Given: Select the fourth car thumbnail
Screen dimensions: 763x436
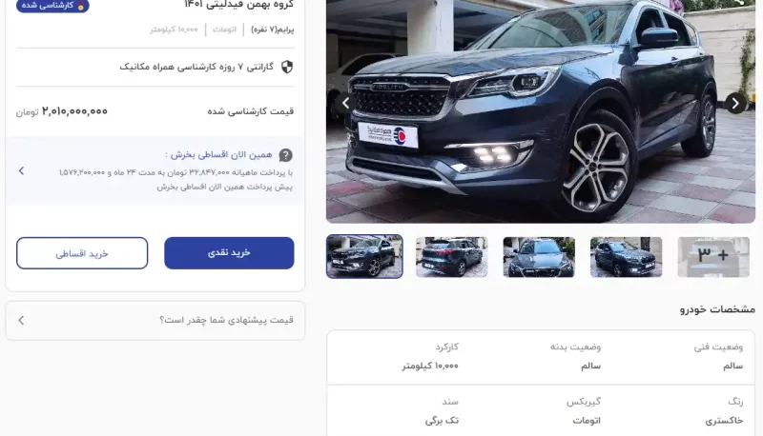Looking at the screenshot, I should pyautogui.click(x=627, y=257).
